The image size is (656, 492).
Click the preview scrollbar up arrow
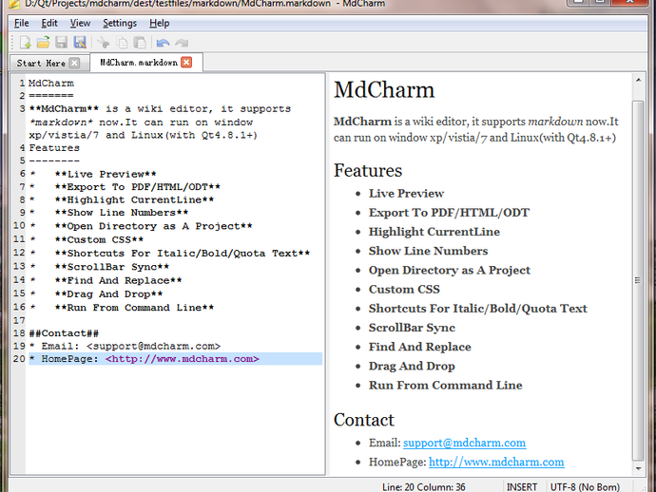pos(639,80)
